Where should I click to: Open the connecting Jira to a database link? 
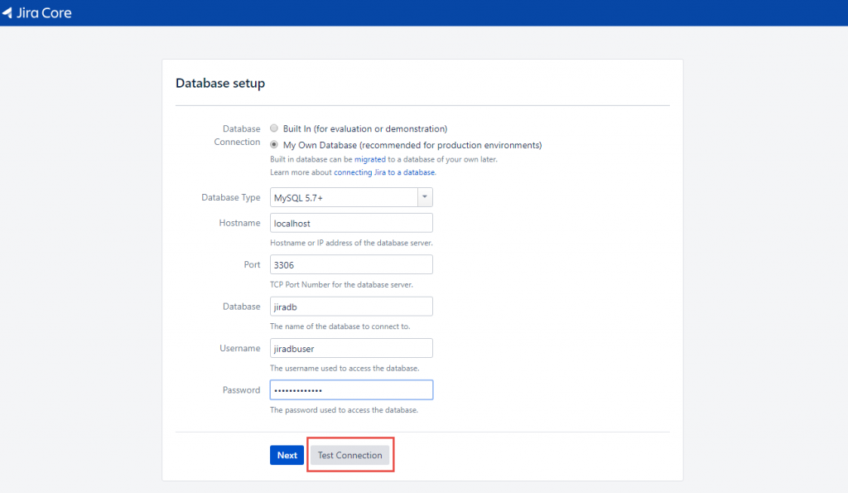pos(384,172)
